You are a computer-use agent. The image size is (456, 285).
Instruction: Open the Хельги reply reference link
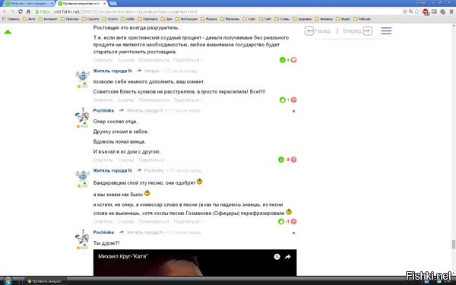click(151, 71)
